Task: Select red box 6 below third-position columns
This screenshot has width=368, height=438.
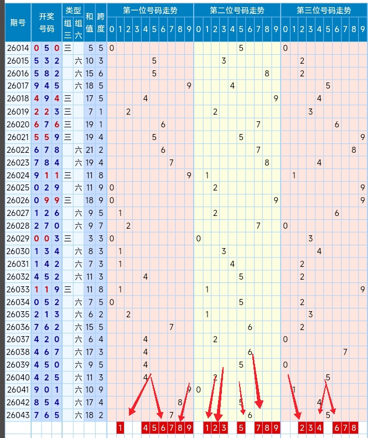Action: [336, 427]
